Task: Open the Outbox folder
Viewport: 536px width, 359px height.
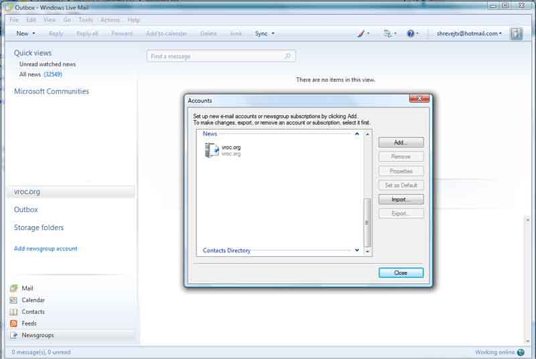Action: point(26,209)
